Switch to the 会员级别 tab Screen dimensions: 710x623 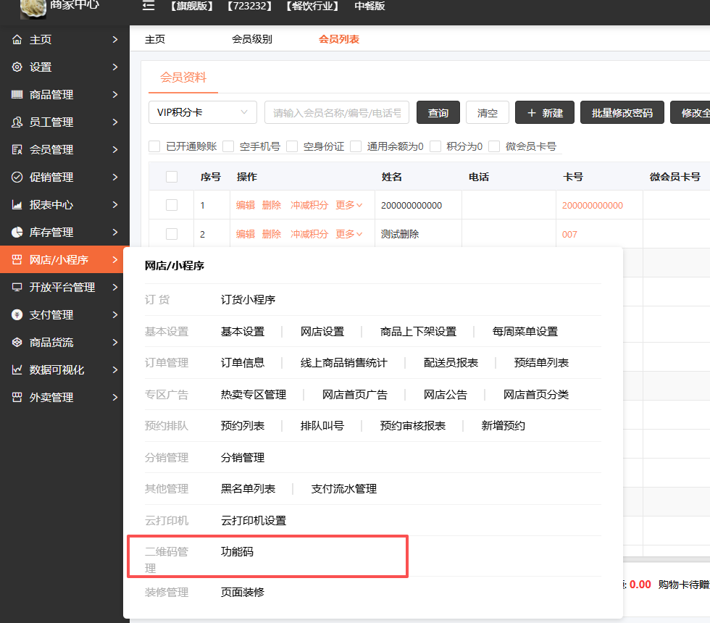point(252,39)
